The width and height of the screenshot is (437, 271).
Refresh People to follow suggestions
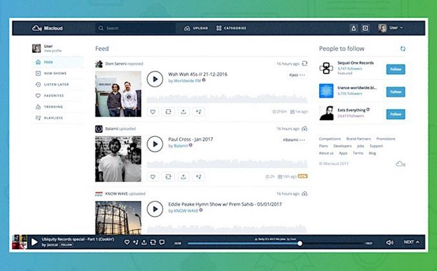403,48
